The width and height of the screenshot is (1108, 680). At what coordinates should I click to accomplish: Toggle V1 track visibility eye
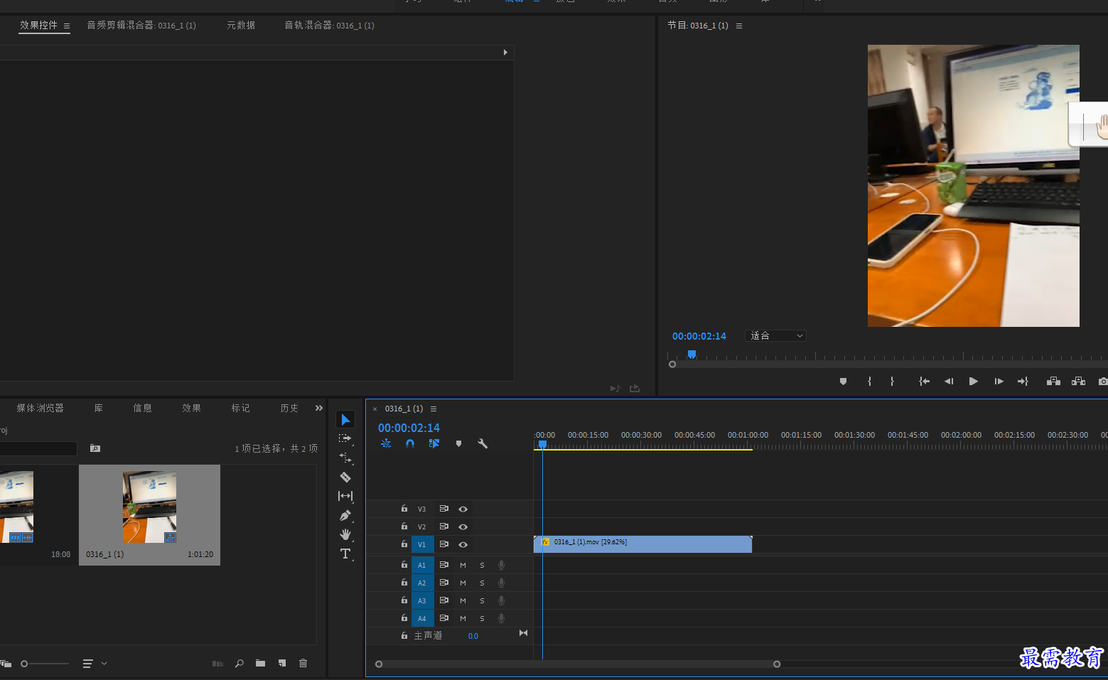[463, 544]
